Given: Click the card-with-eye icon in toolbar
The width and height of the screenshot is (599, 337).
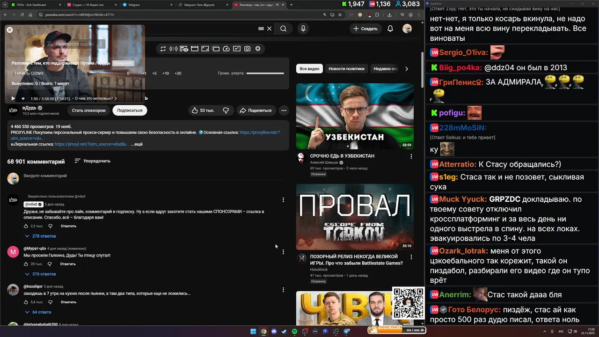Looking at the screenshot, I should [184, 49].
